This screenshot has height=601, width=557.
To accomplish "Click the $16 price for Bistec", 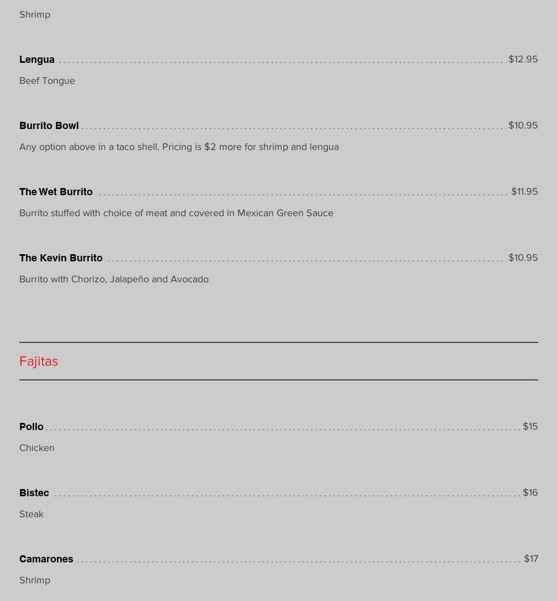I will click(530, 492).
